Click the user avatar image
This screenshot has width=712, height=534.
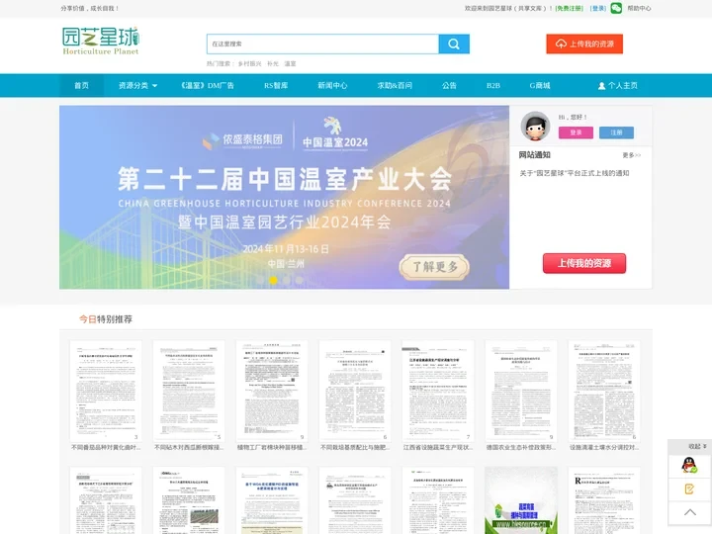click(x=535, y=127)
